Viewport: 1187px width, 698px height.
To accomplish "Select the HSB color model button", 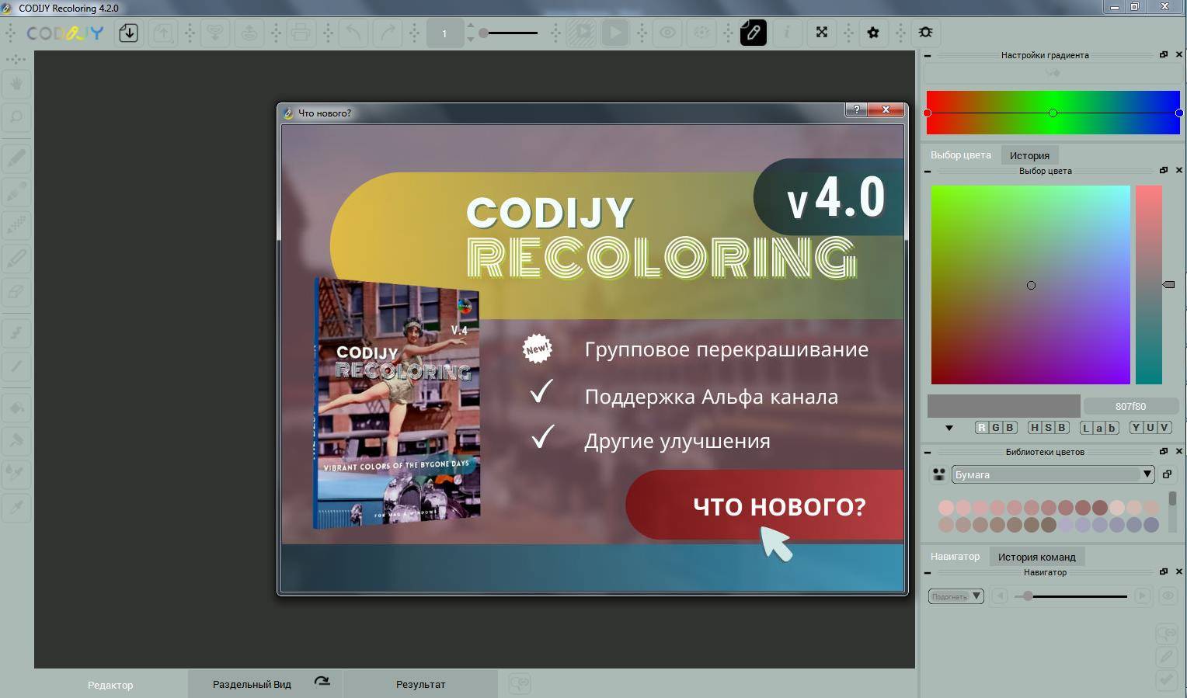I will (x=1048, y=427).
